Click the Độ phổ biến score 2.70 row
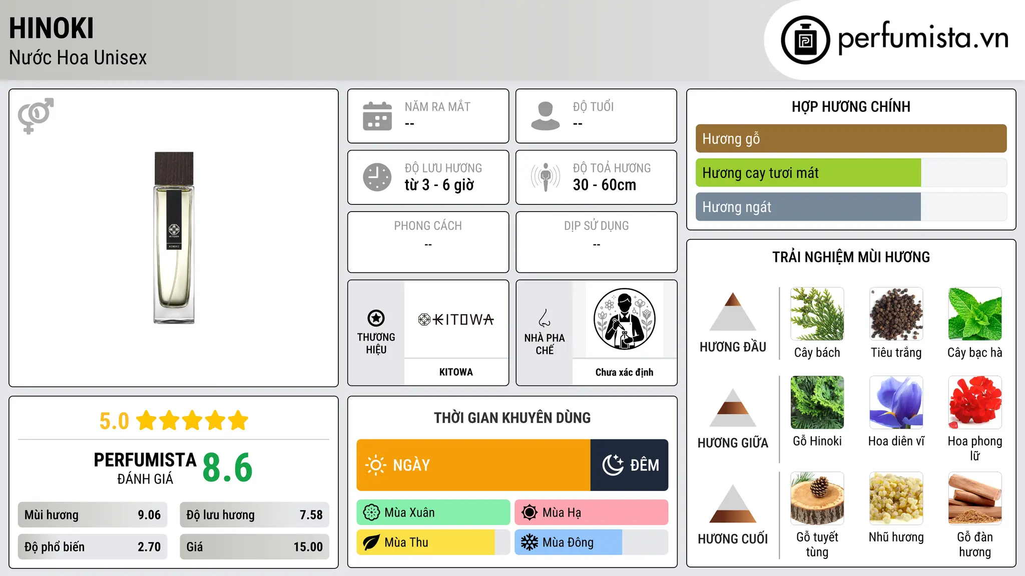Screen dimensions: 1025x576 93,547
